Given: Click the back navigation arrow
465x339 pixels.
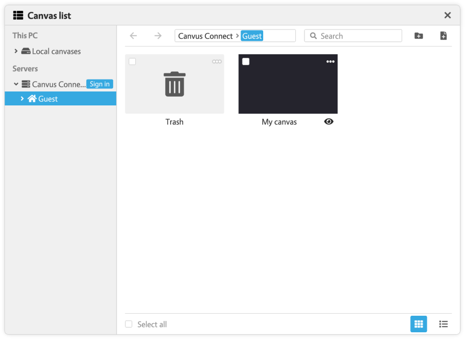Looking at the screenshot, I should click(x=134, y=36).
